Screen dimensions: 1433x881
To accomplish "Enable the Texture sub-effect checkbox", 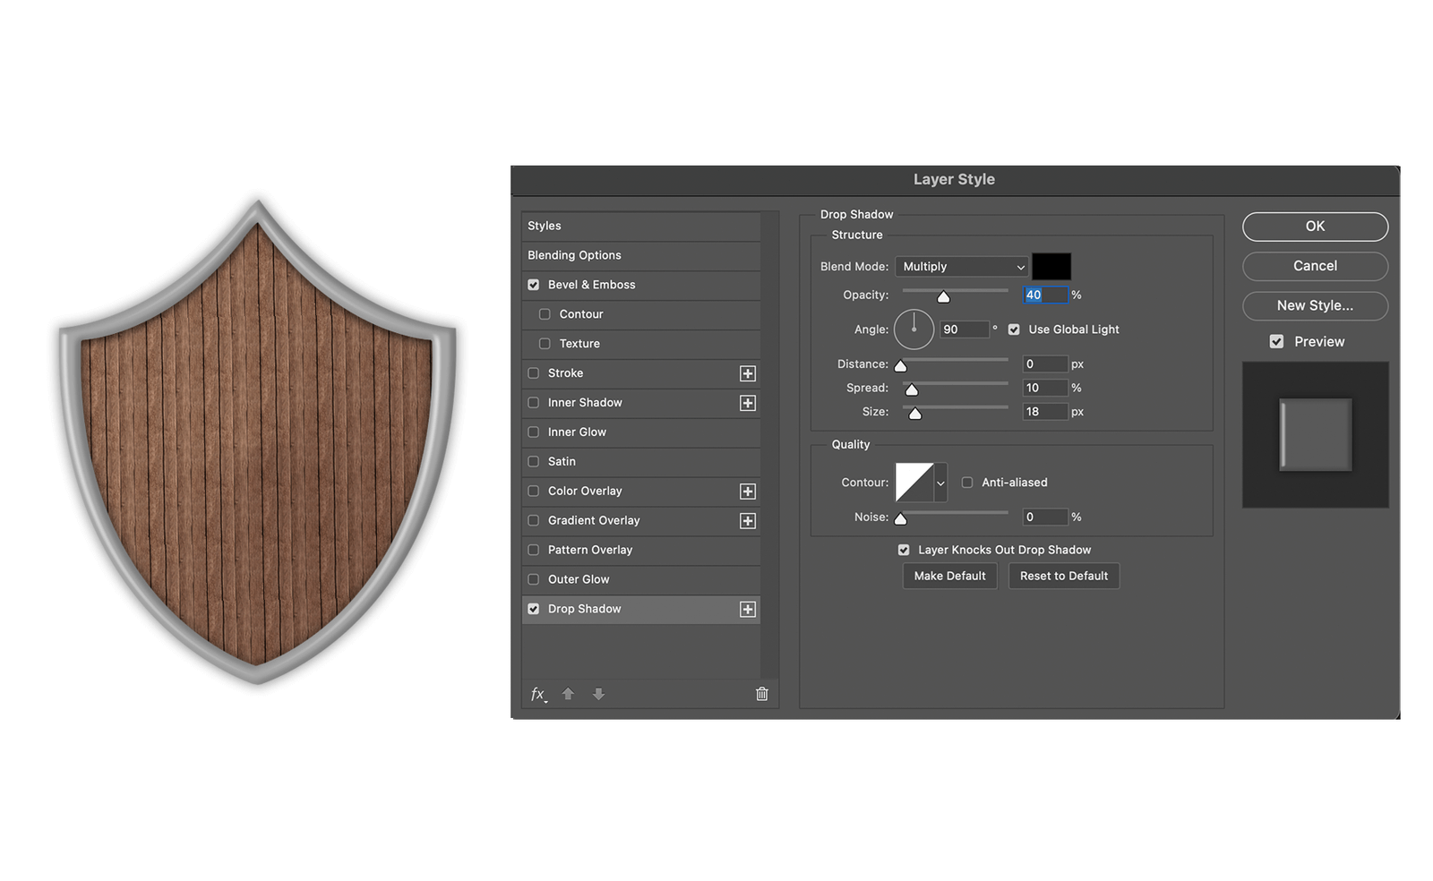I will point(545,344).
